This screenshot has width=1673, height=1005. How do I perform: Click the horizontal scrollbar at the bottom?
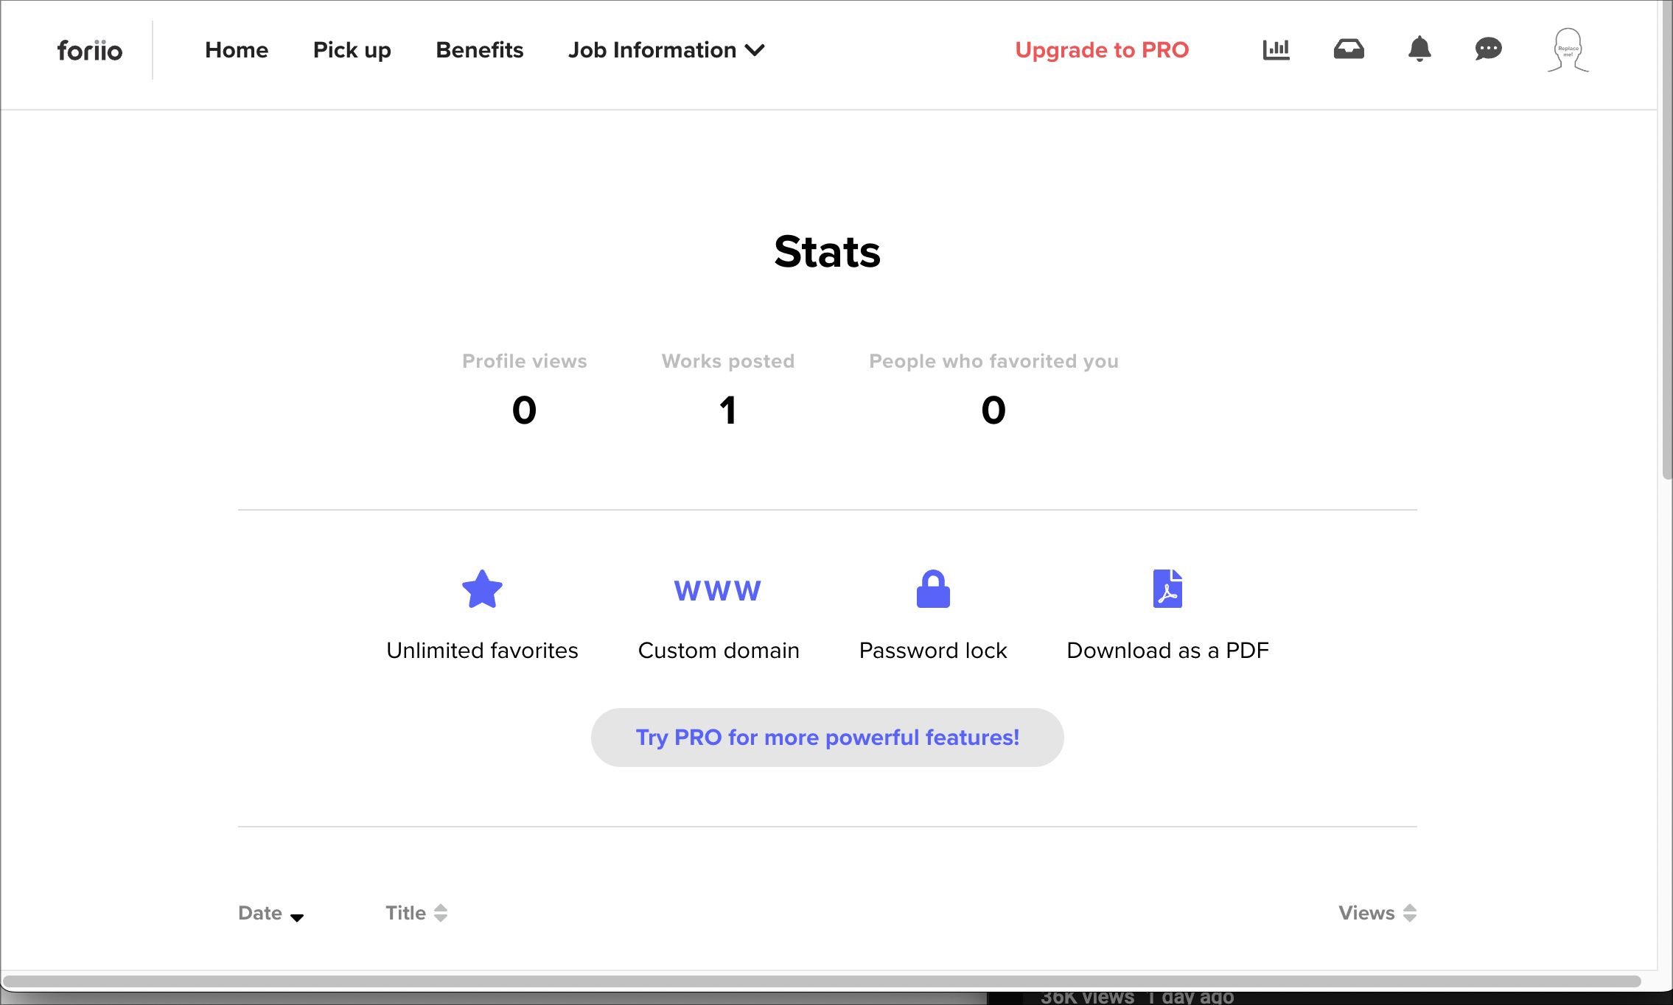click(x=821, y=981)
